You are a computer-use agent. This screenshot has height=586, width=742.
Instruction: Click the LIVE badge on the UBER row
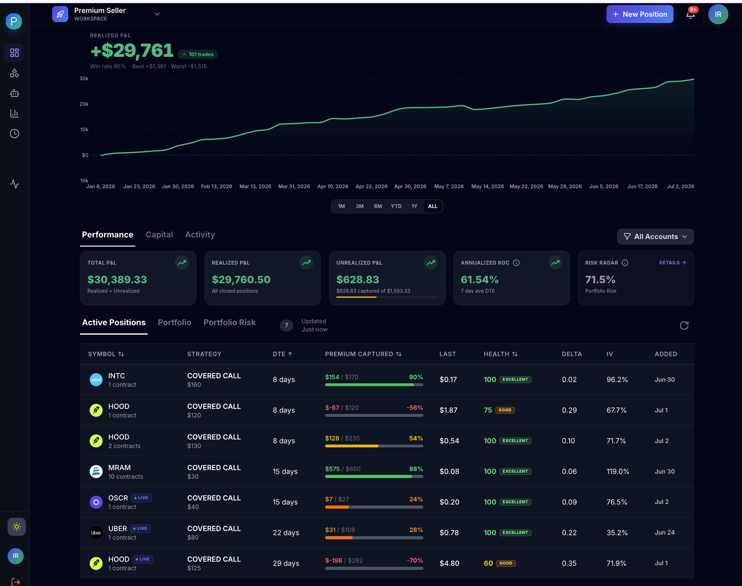tap(140, 528)
